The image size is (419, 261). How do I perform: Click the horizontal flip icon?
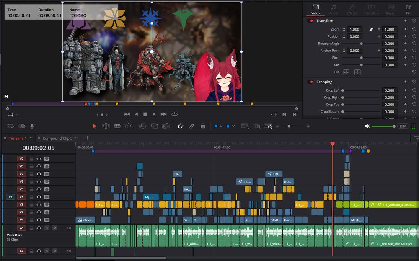coord(347,72)
